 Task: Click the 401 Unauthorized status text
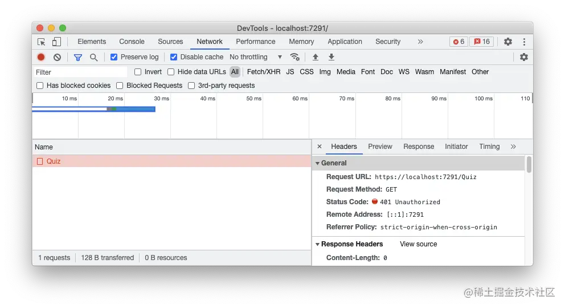[x=410, y=202]
